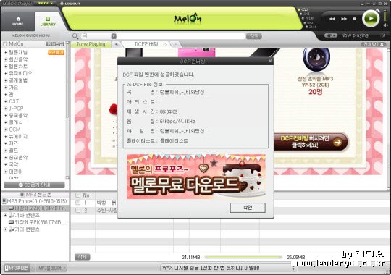Select the MP3플레이어 bottom tab
Image resolution: width=391 pixels, height=275 pixels.
49,268
